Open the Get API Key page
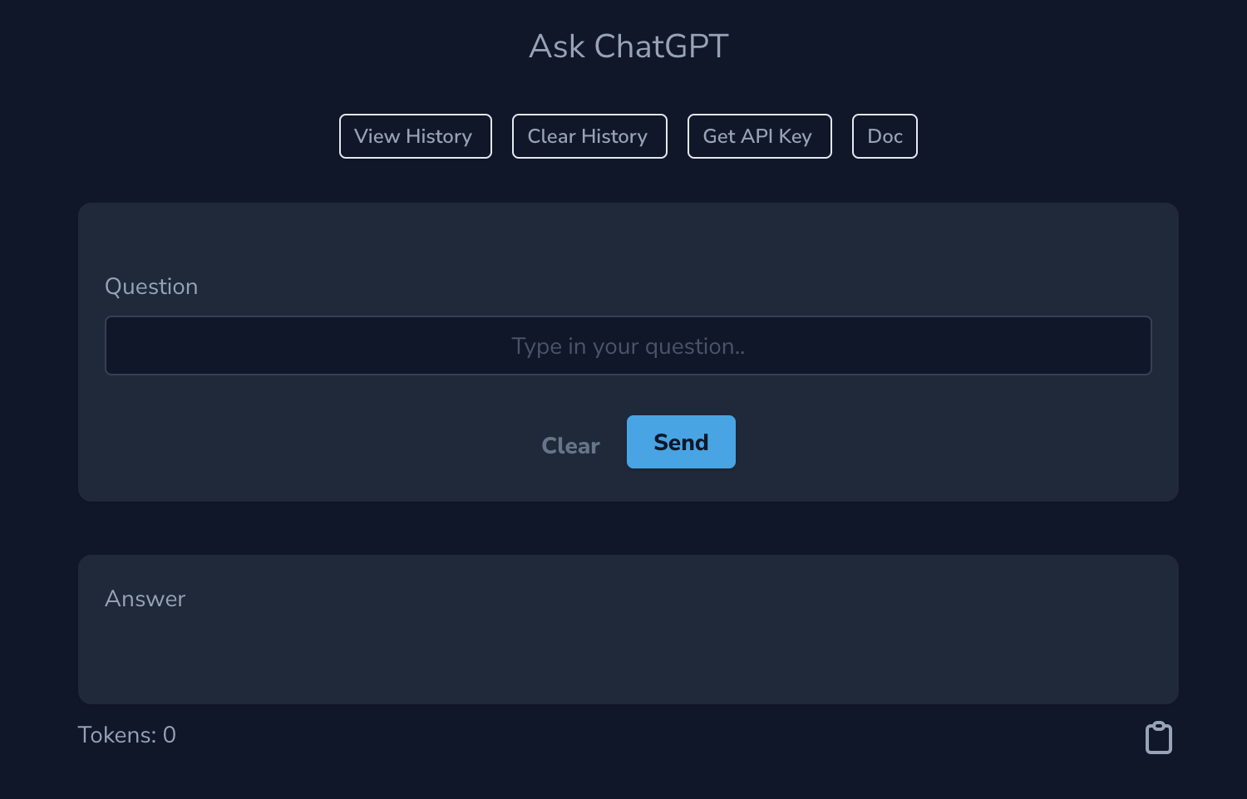This screenshot has height=799, width=1247. (759, 135)
